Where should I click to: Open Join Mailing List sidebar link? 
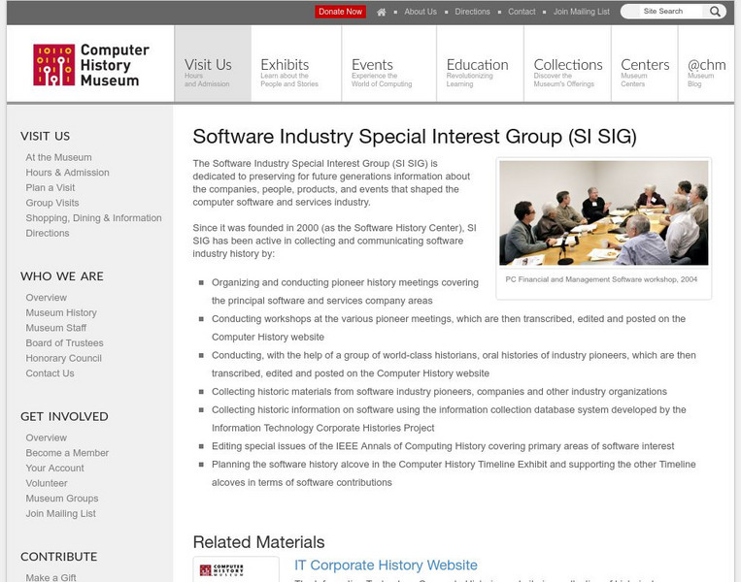tap(60, 513)
